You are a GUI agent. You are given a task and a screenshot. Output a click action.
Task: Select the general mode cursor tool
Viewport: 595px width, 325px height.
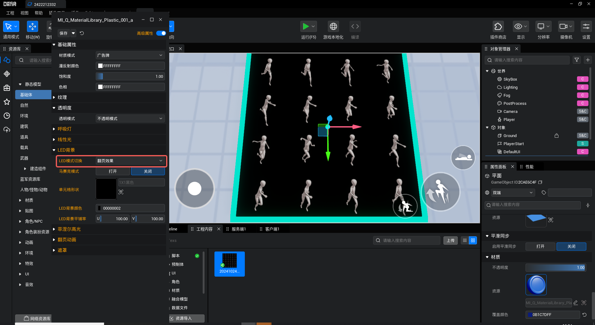9,27
